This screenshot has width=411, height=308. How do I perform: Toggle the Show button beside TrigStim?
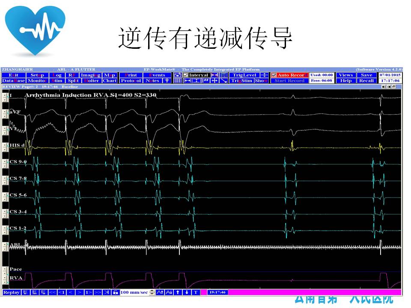(x=261, y=81)
